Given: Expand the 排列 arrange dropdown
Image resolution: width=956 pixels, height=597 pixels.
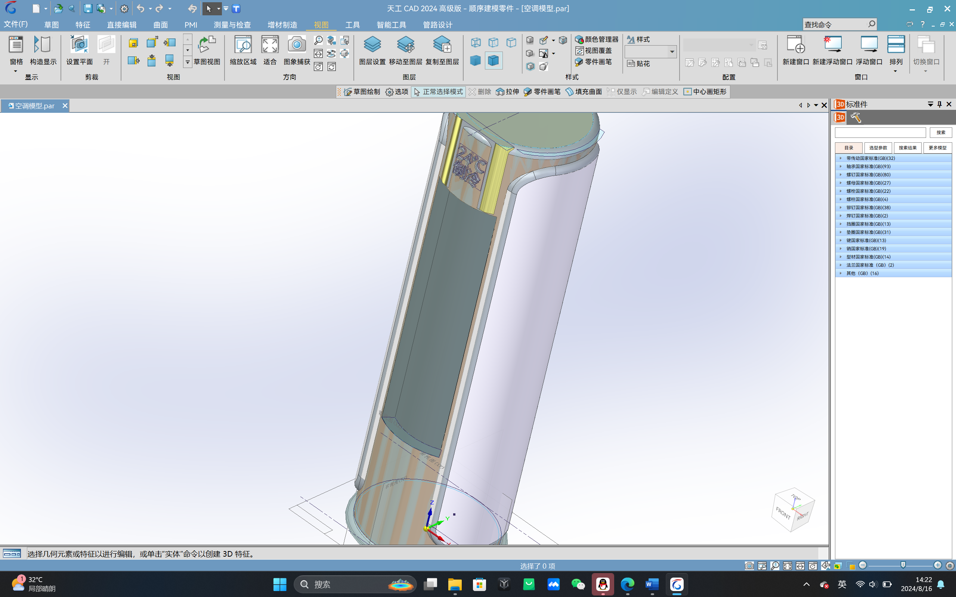Looking at the screenshot, I should point(895,71).
